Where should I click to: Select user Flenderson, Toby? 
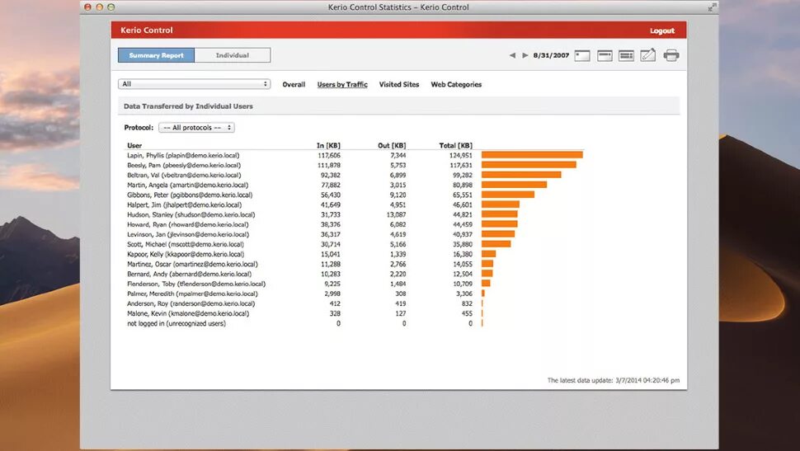(x=196, y=284)
